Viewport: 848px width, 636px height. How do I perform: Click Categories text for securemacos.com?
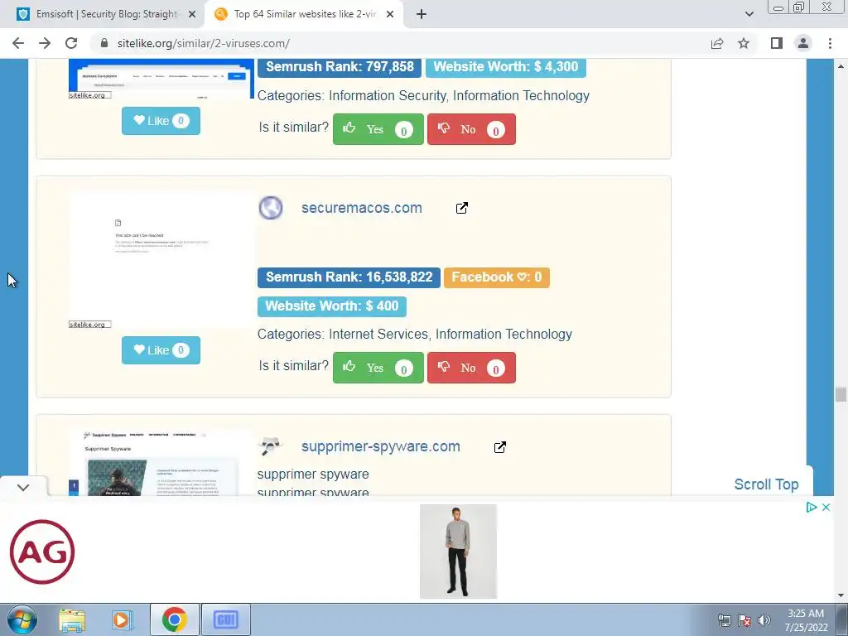pos(415,335)
